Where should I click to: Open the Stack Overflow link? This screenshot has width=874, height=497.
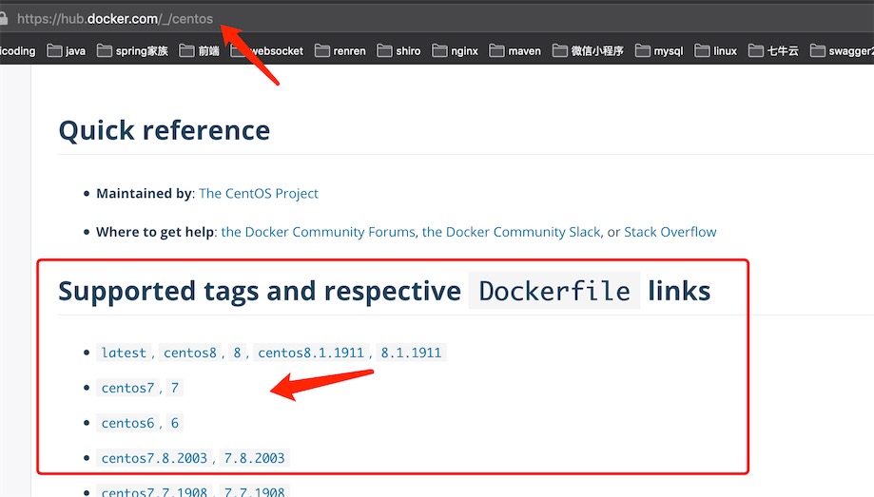click(x=670, y=232)
